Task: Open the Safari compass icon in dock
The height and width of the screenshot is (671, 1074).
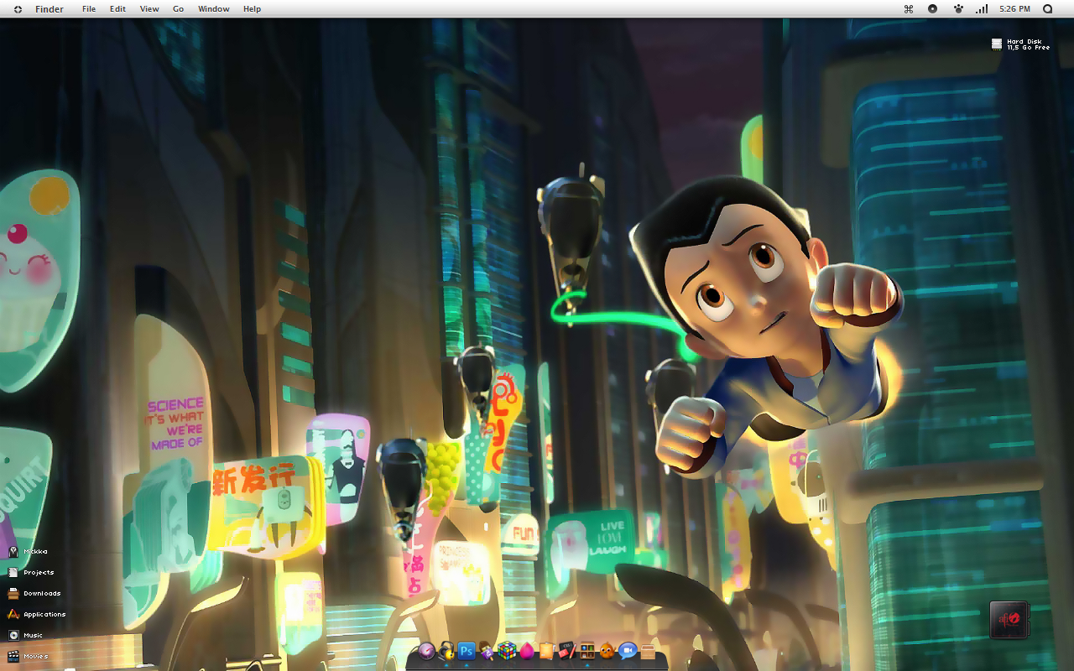Action: (x=426, y=651)
